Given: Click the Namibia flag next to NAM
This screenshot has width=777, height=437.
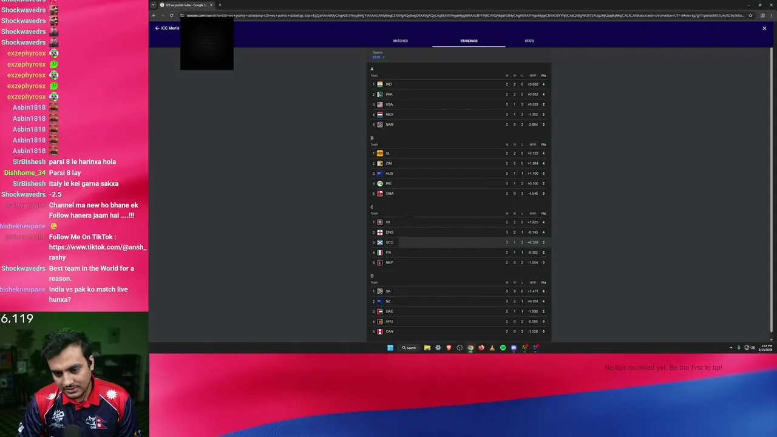Looking at the screenshot, I should tap(380, 124).
